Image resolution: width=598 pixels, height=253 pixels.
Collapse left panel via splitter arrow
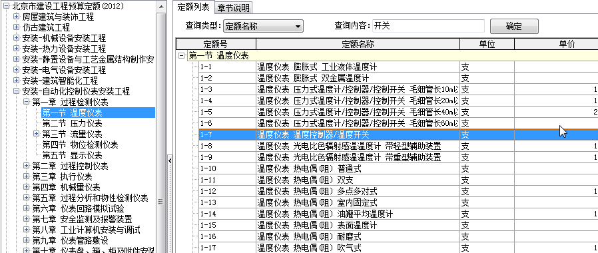[170, 161]
